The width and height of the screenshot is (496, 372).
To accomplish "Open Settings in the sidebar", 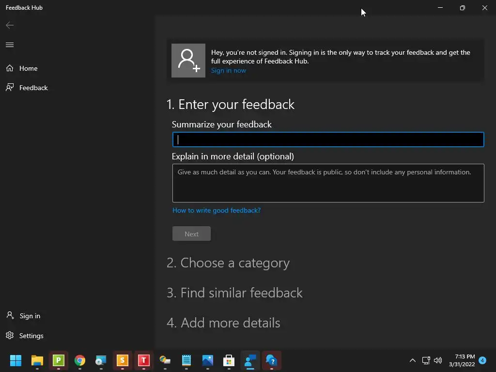I will coord(25,336).
